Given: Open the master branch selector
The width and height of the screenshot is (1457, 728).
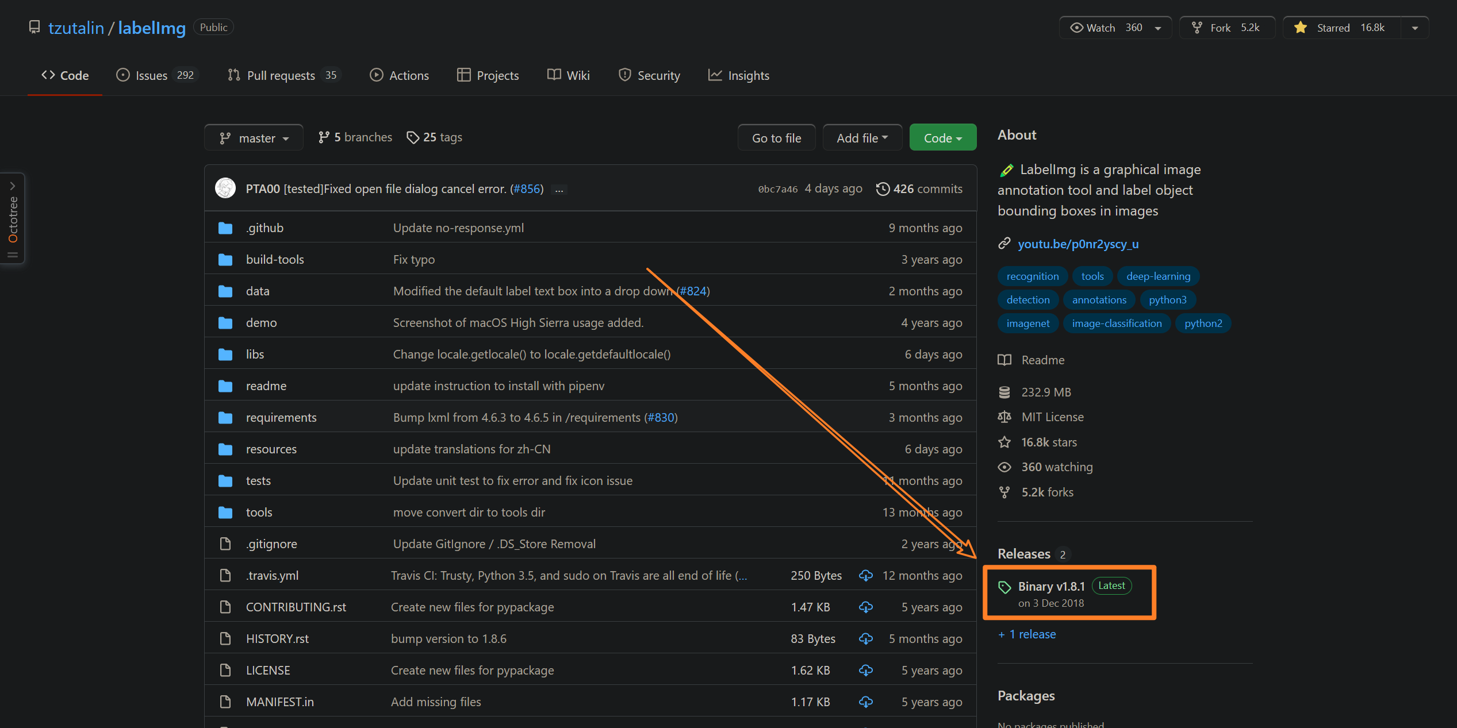Looking at the screenshot, I should (x=254, y=138).
